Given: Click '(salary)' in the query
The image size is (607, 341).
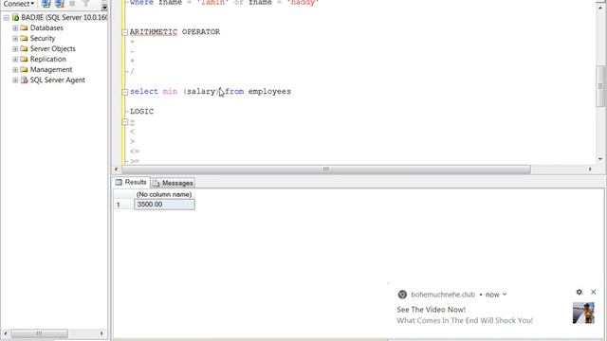Looking at the screenshot, I should pos(201,92).
